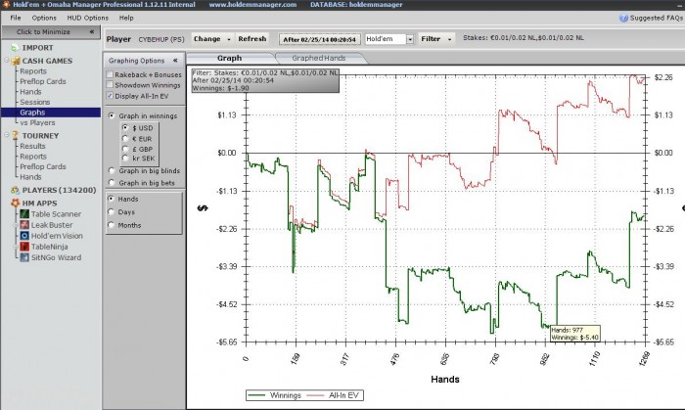Viewport: 685px width, 410px height.
Task: Click the Players people icon
Action: click(16, 190)
